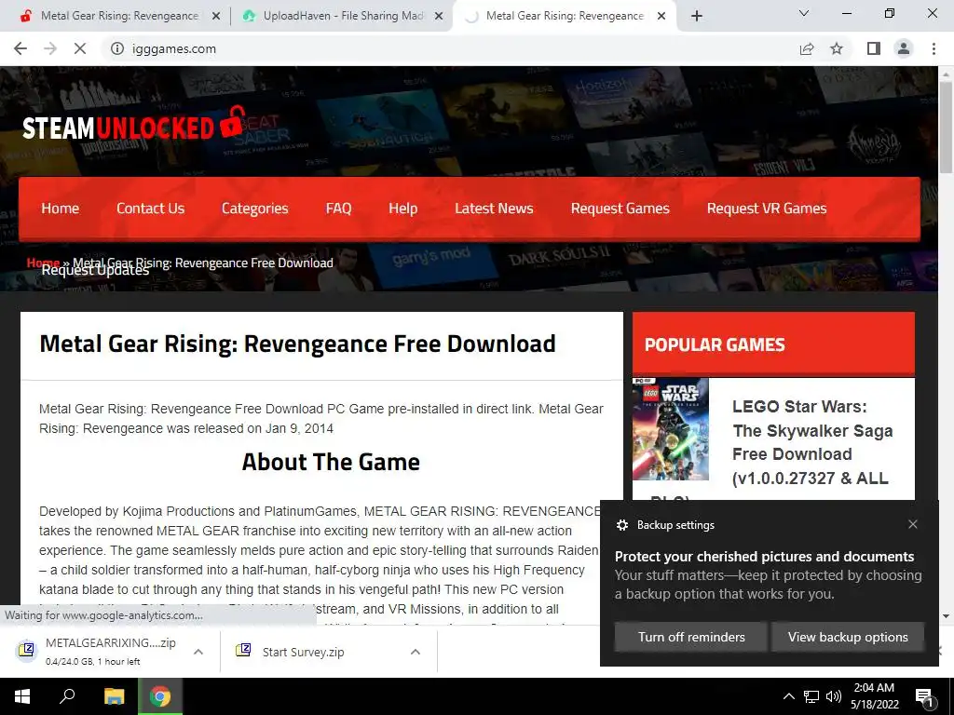Open the clock showing 2:04 AM
The image size is (954, 715).
tap(874, 696)
